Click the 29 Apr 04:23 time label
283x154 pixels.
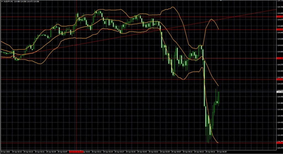coord(199,152)
